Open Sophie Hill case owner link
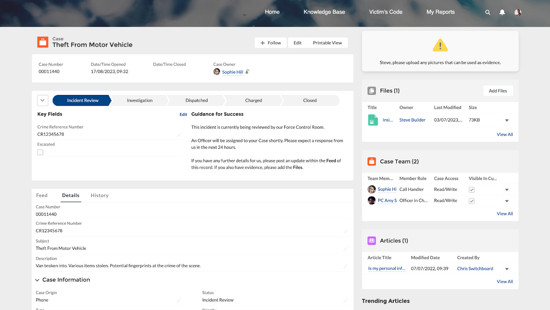Viewport: 550px width, 310px height. pos(232,72)
